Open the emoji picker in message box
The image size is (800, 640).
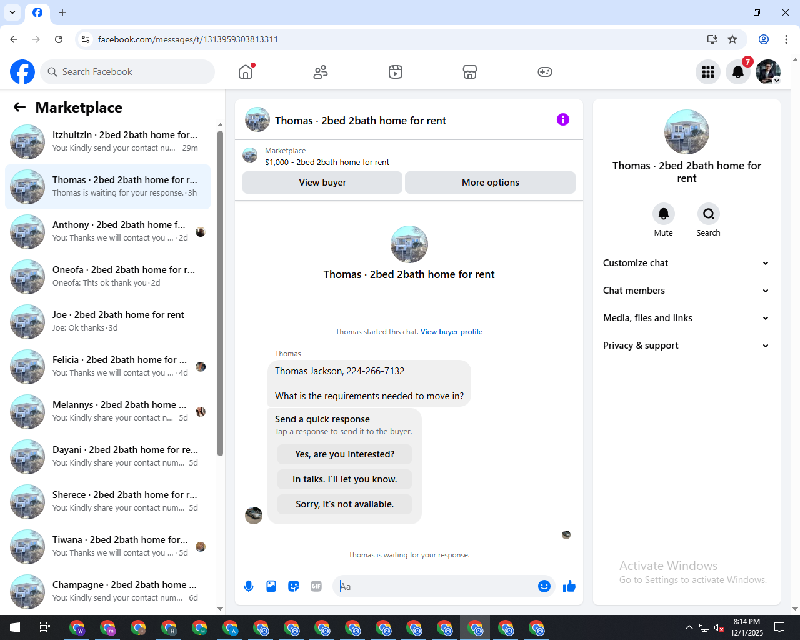pyautogui.click(x=544, y=586)
